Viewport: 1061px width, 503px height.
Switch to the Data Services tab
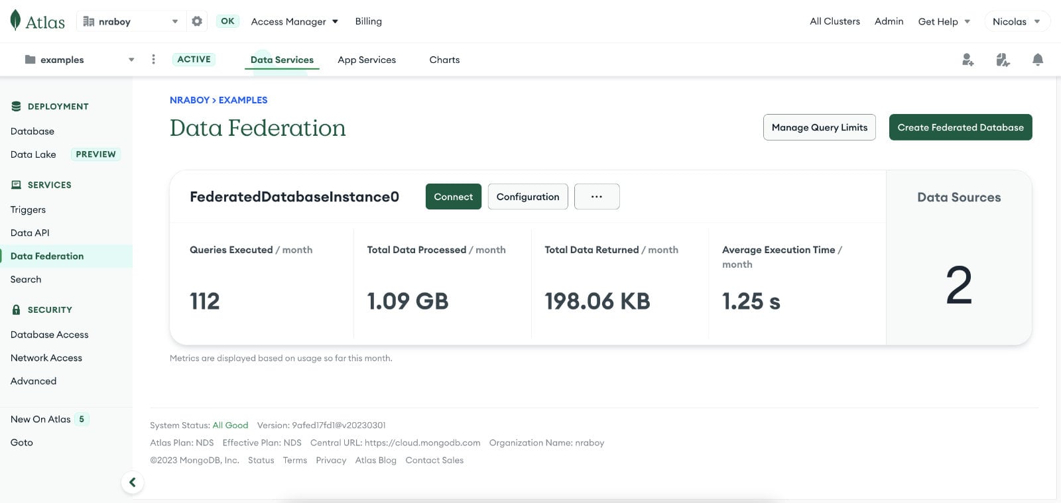(282, 60)
